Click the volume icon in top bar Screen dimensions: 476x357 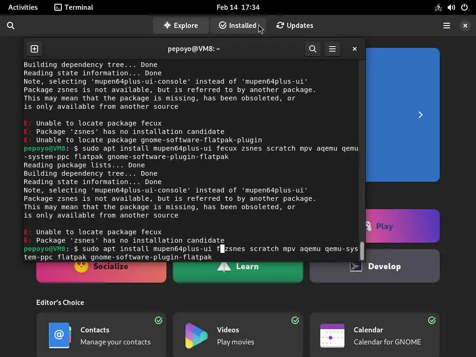tap(451, 7)
